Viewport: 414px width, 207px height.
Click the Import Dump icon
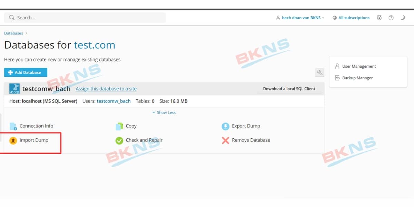click(13, 140)
